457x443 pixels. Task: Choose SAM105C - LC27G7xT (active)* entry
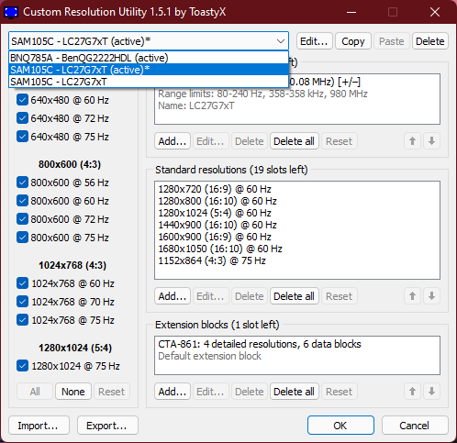(x=149, y=70)
